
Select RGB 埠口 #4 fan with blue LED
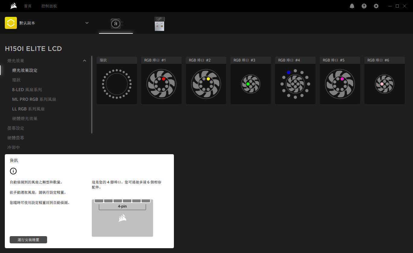coord(295,84)
